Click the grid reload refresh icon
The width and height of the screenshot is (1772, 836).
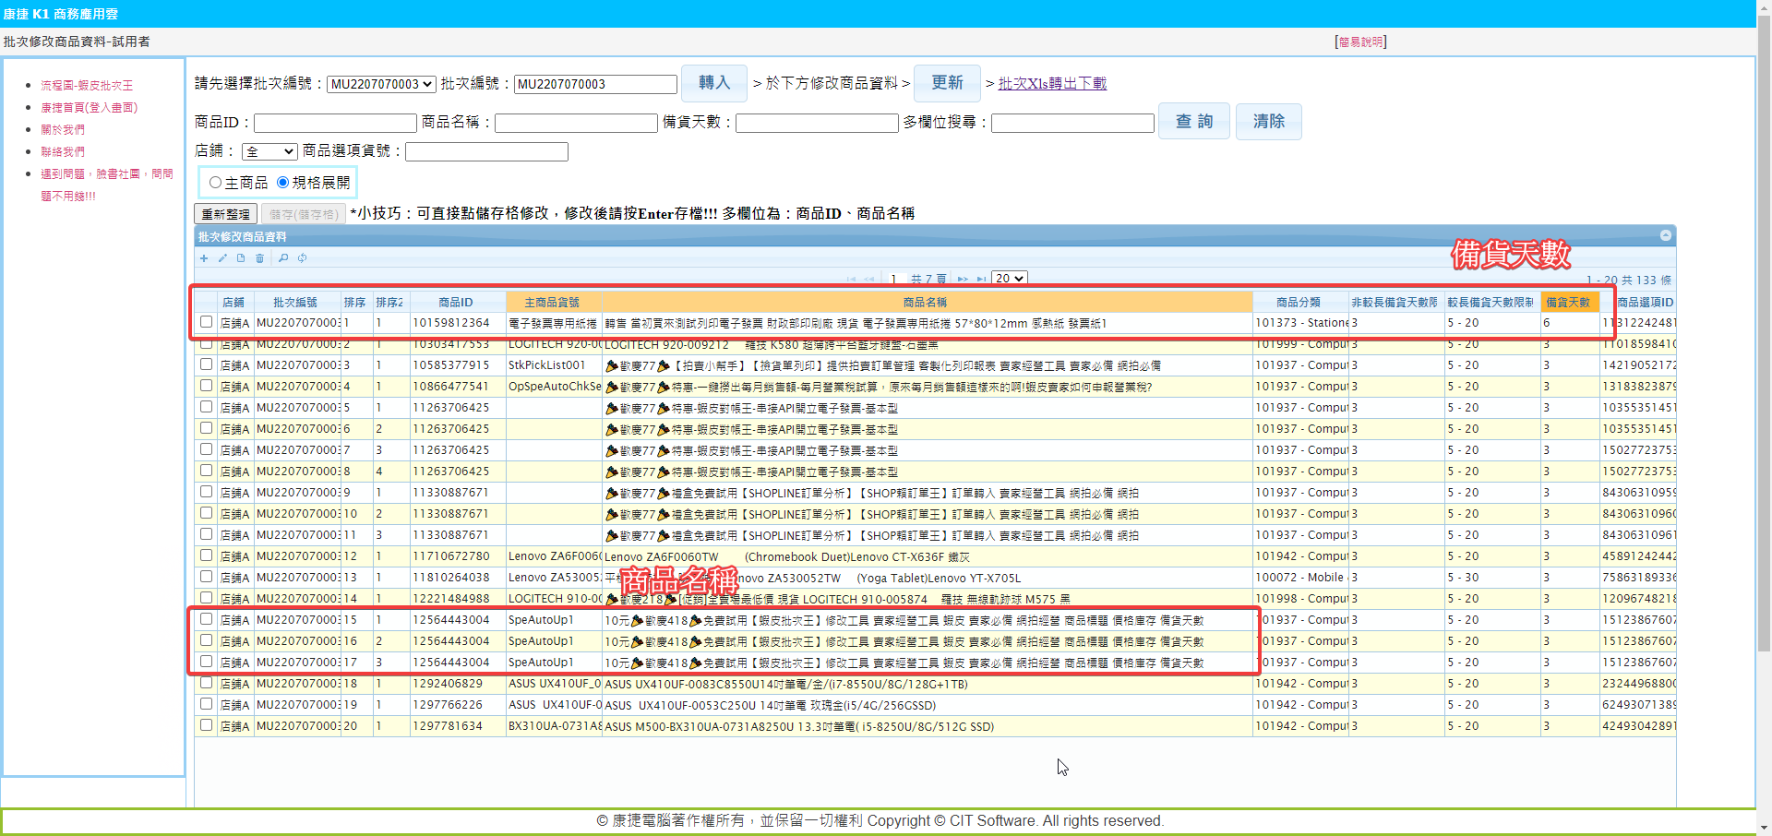[302, 258]
